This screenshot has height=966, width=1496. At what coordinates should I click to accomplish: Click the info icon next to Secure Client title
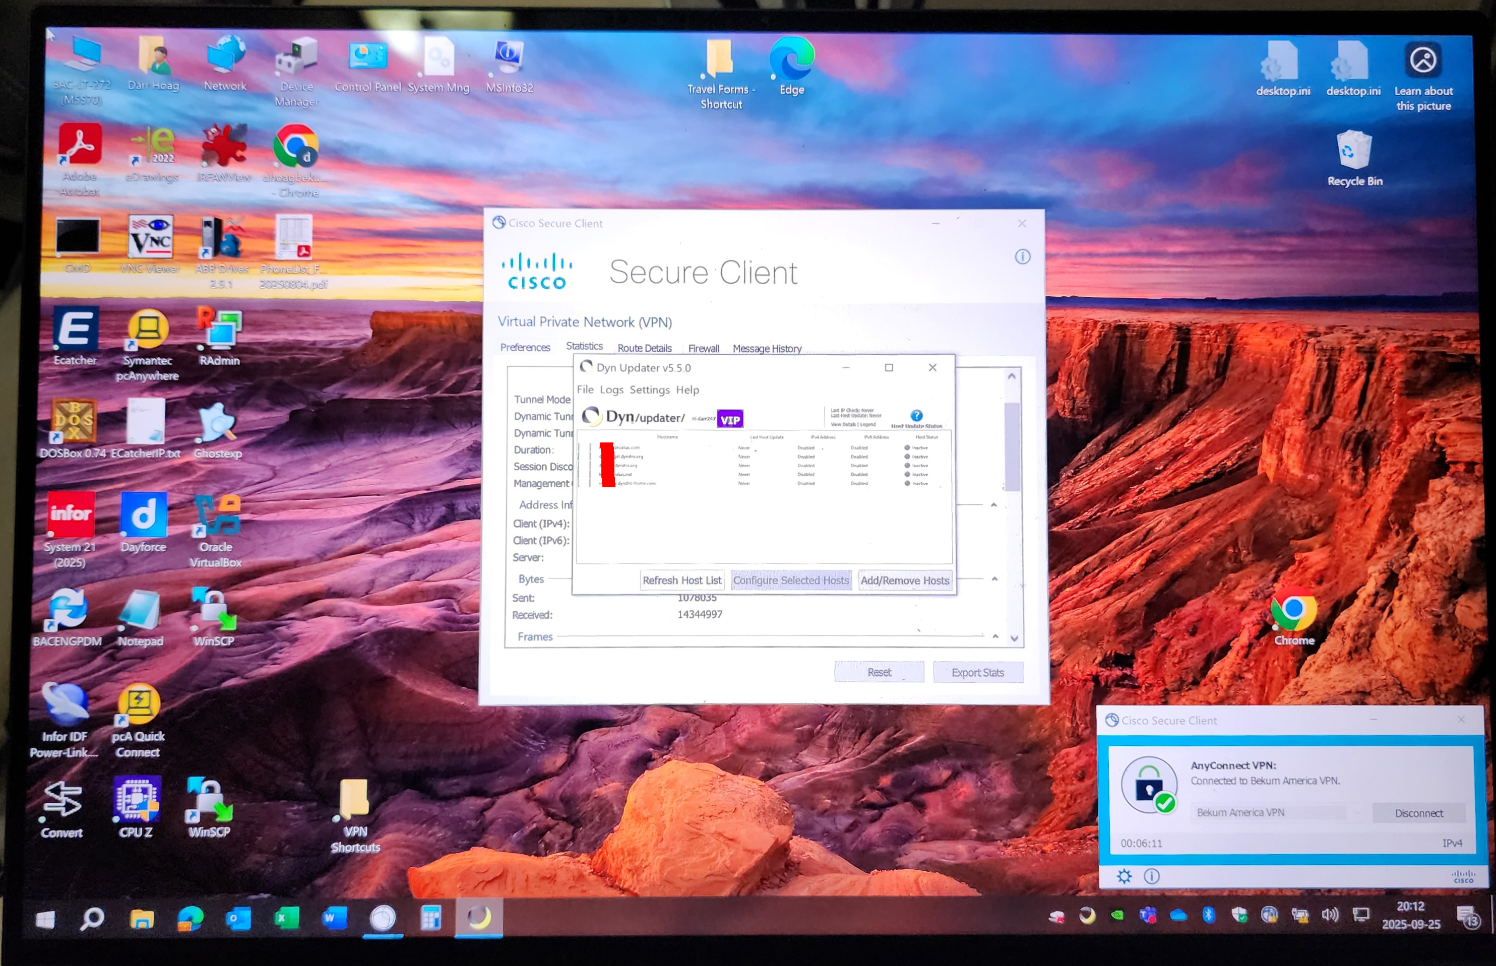pyautogui.click(x=1022, y=256)
